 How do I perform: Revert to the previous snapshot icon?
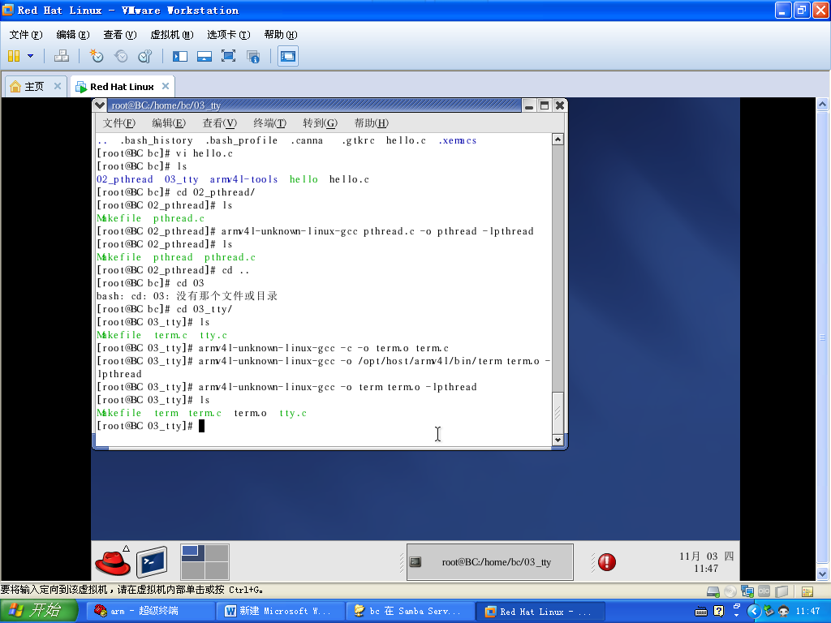[121, 56]
